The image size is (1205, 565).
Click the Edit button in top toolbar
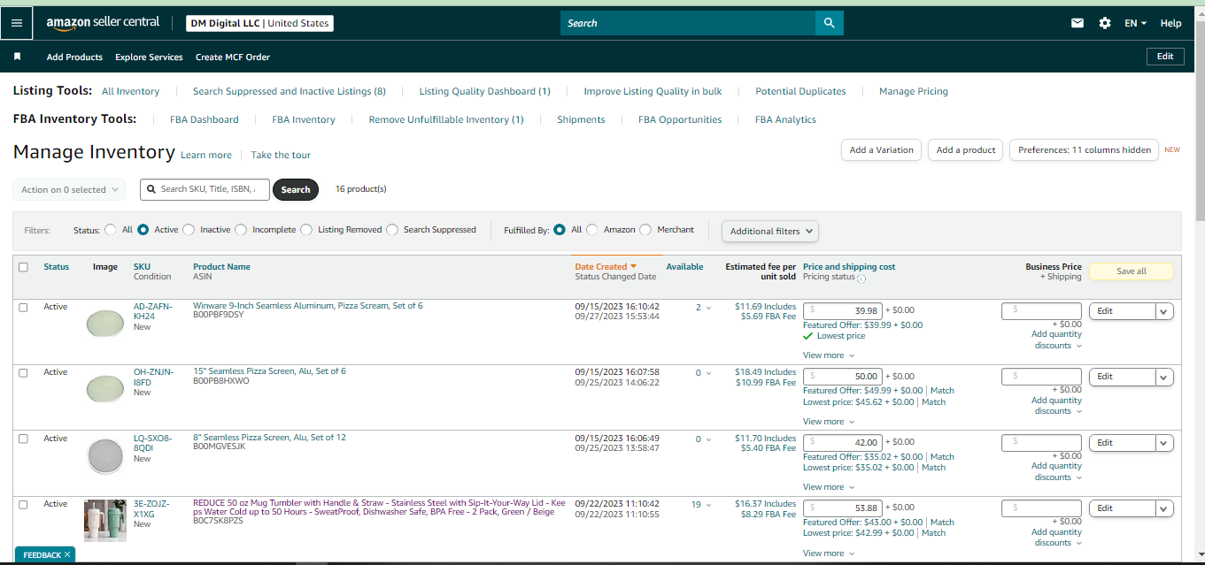(1165, 56)
